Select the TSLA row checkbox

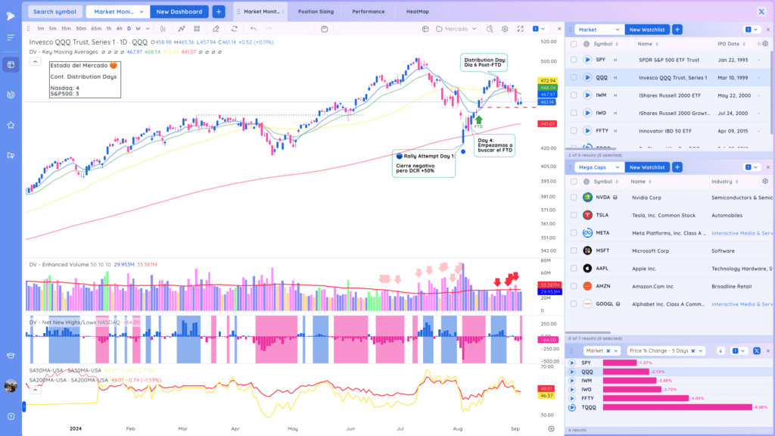(x=574, y=215)
